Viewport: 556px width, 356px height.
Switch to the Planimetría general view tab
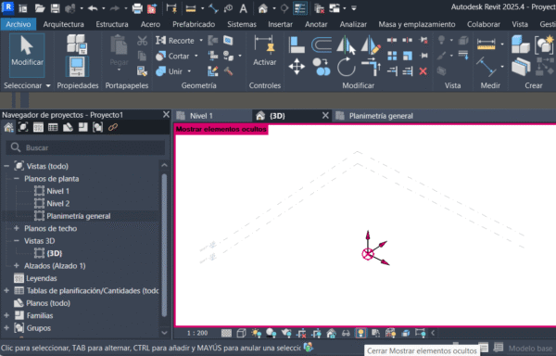[381, 116]
